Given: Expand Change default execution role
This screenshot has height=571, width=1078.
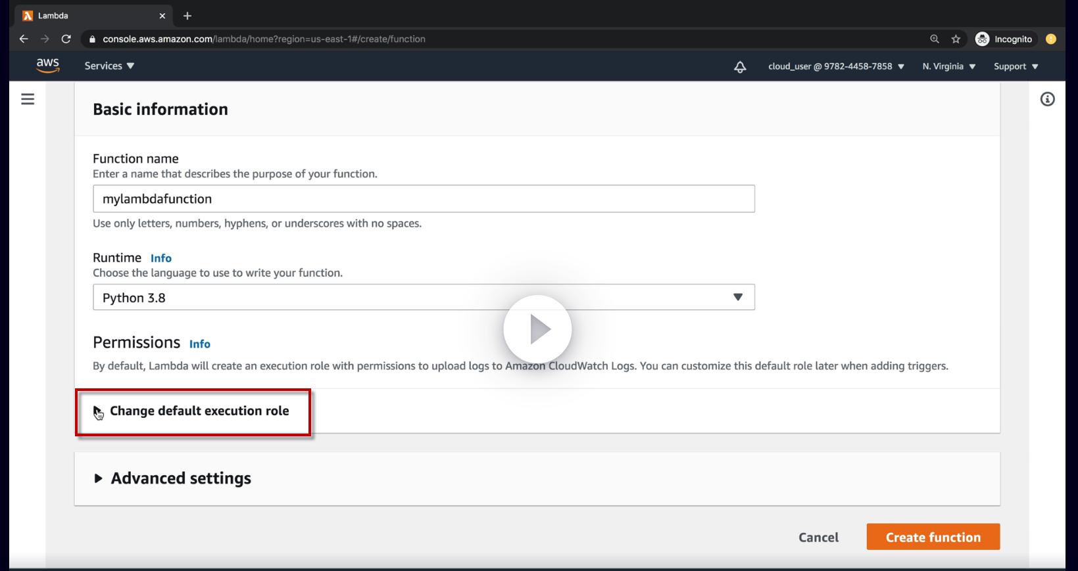Looking at the screenshot, I should pyautogui.click(x=191, y=411).
